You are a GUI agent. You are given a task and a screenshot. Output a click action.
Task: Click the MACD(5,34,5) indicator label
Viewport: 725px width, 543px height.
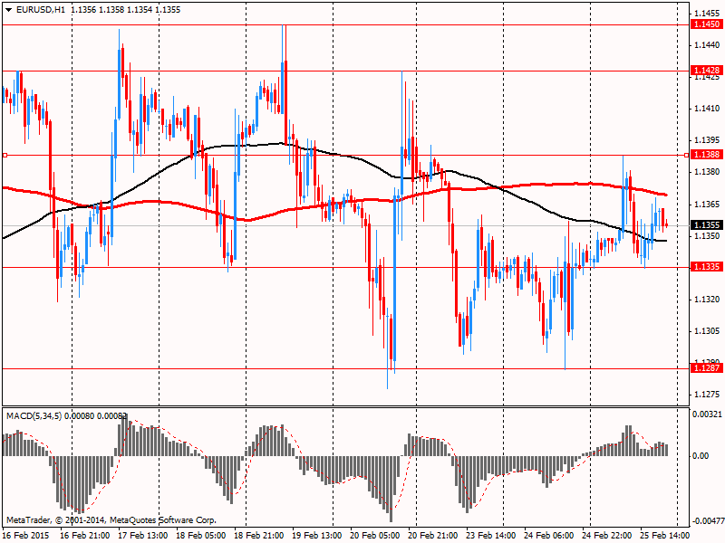point(36,415)
